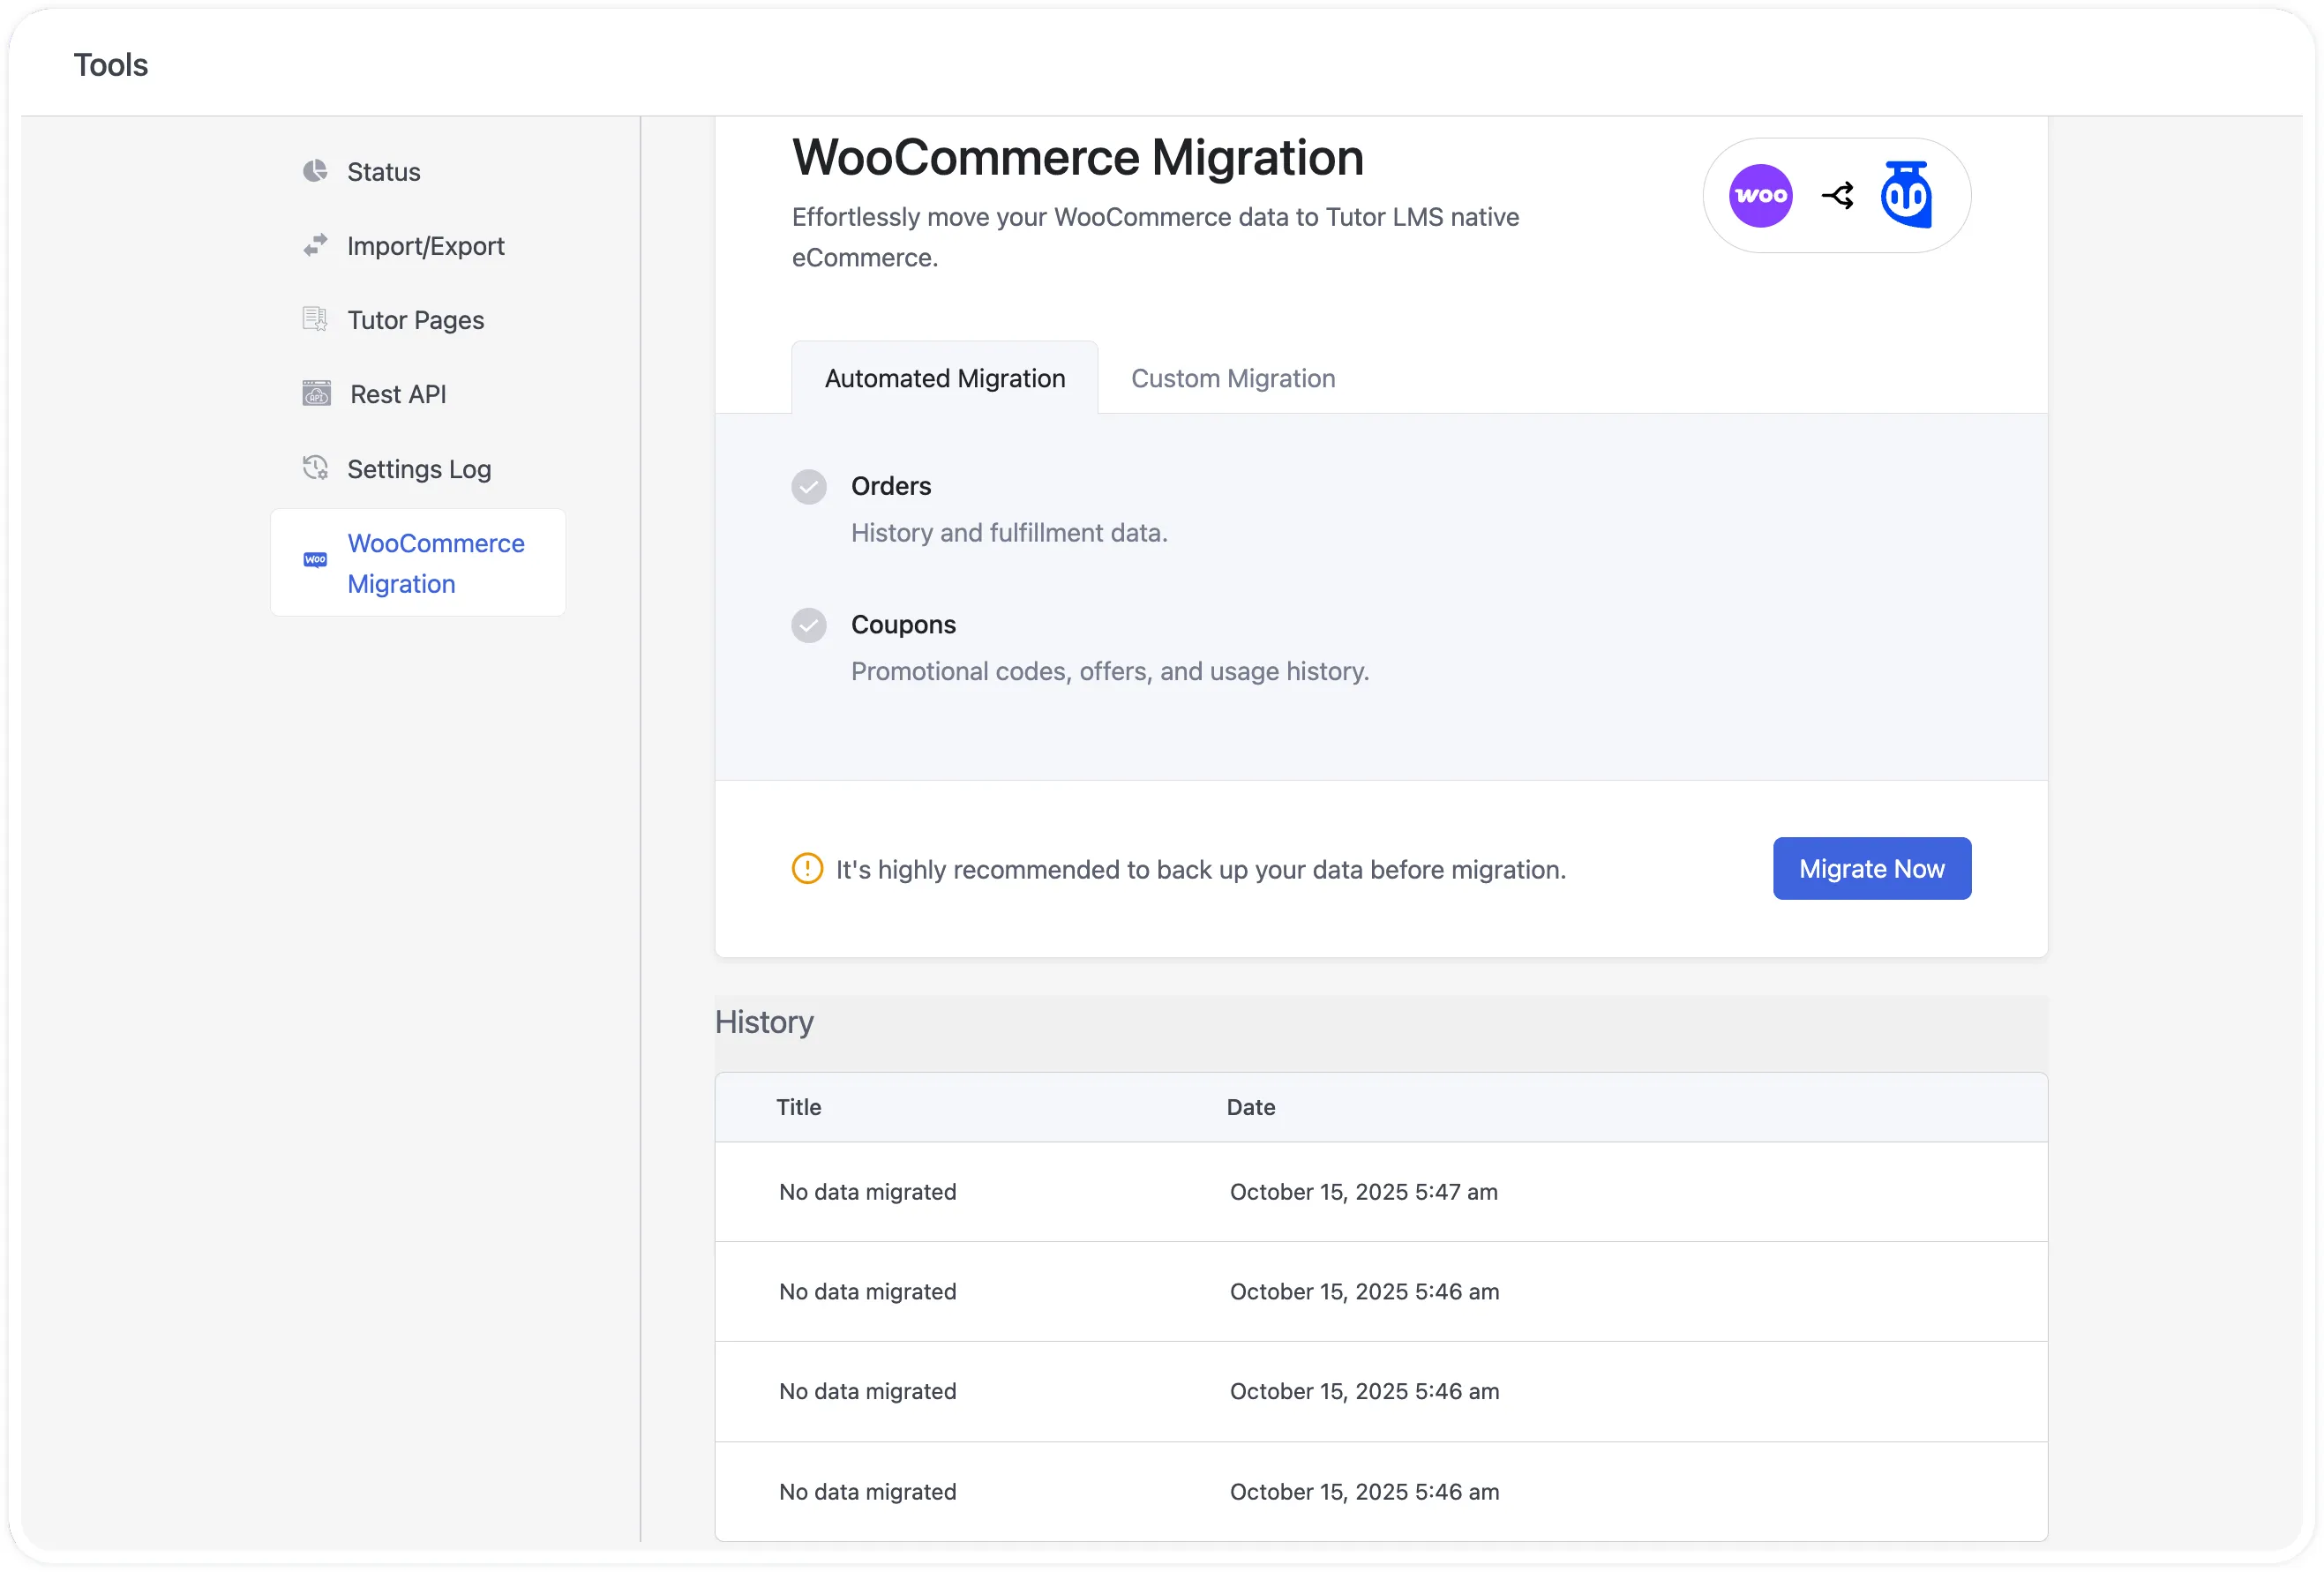Select WooCommerce Migration sidebar item

pyautogui.click(x=418, y=562)
